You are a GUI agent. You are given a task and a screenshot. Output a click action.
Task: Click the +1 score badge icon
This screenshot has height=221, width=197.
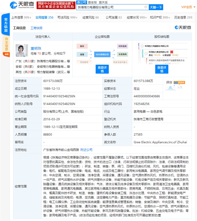tap(180, 87)
